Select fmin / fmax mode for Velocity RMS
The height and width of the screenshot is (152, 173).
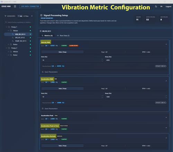(x=63, y=52)
